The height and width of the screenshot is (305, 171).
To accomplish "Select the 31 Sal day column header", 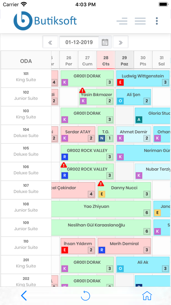I will click(x=161, y=60).
